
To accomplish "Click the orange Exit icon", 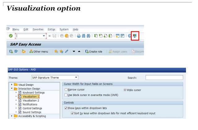I will [x=67, y=36].
